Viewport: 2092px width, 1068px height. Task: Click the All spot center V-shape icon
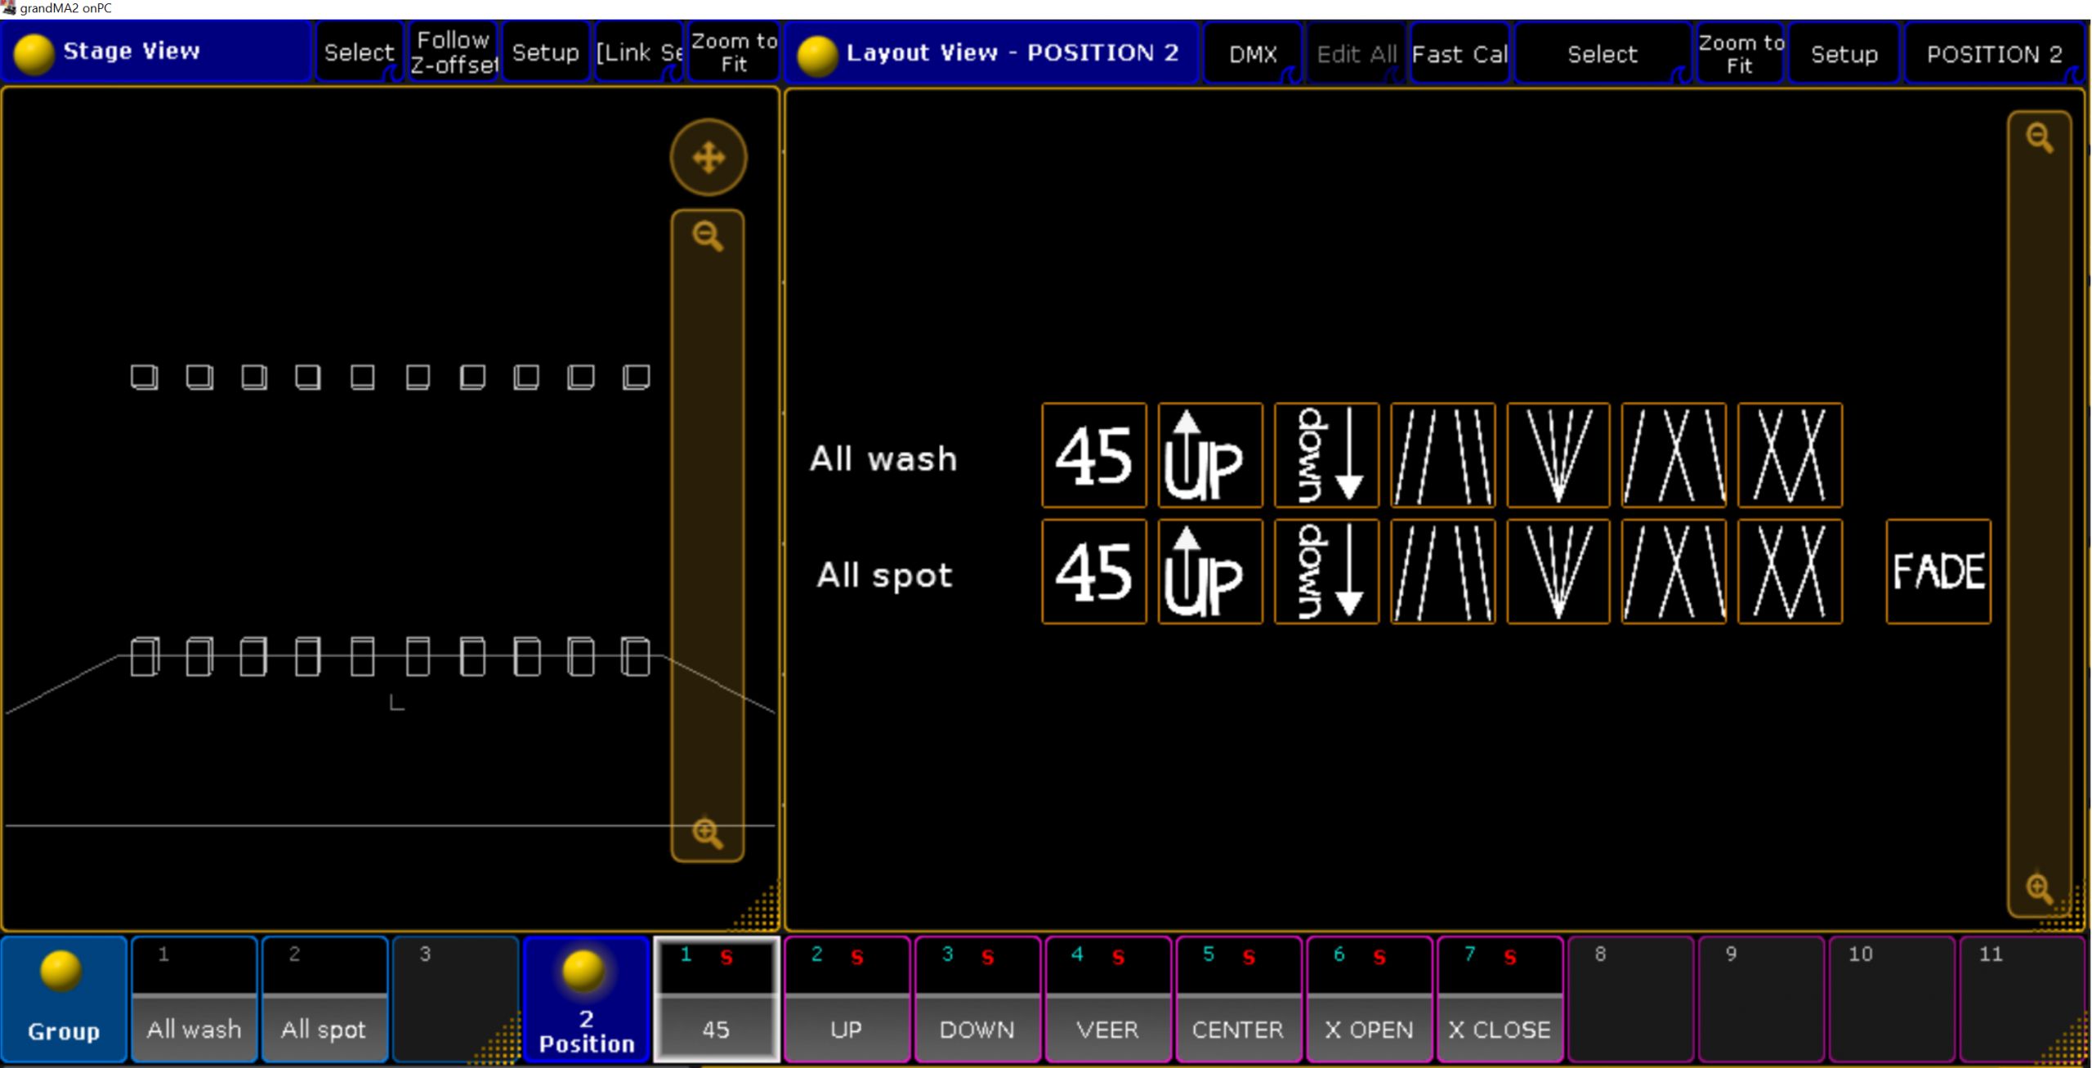coord(1558,572)
